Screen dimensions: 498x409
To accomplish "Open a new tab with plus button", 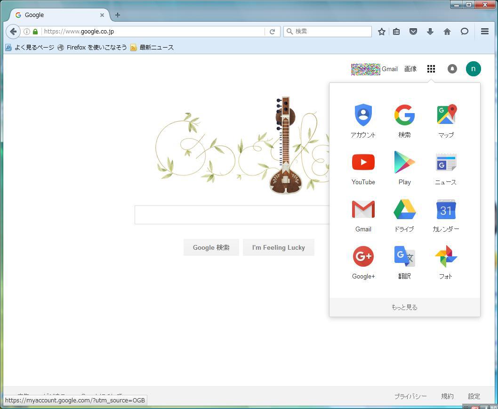I will pos(118,15).
